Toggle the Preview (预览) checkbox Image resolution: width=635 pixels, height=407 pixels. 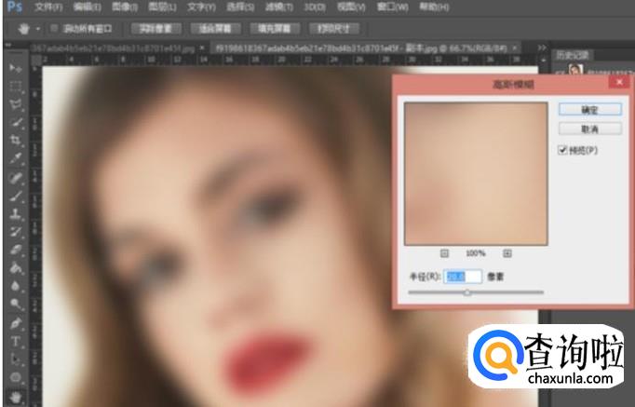(562, 151)
